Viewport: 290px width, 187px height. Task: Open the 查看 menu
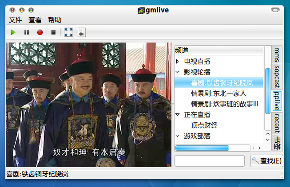point(35,20)
